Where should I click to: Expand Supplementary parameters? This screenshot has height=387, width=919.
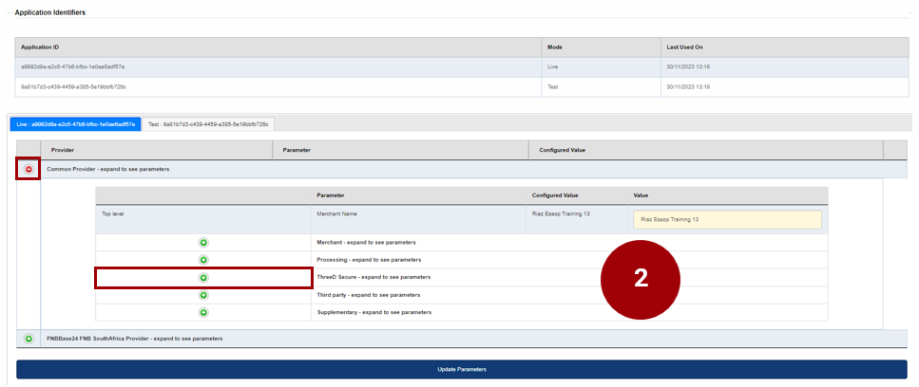point(203,313)
